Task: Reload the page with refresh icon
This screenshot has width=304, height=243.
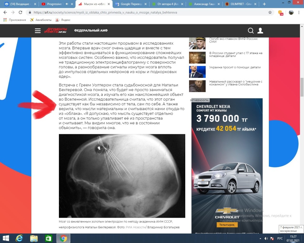Action: click(20, 12)
